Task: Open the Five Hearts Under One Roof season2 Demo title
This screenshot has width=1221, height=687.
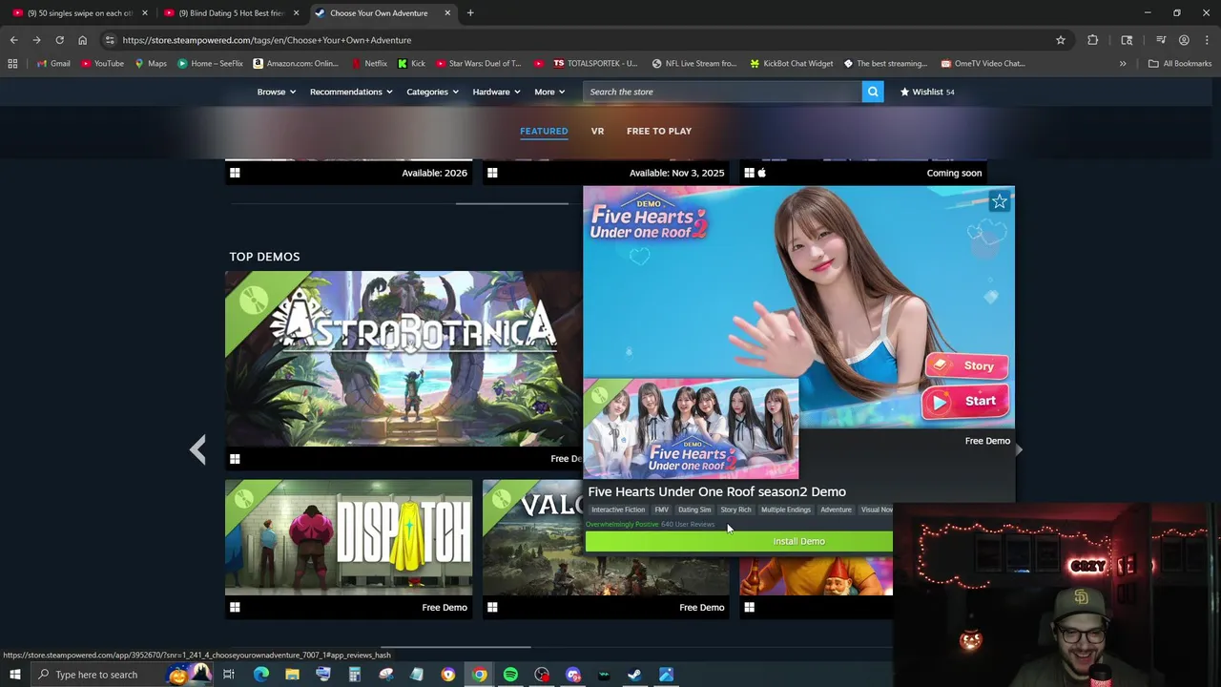Action: (x=716, y=491)
